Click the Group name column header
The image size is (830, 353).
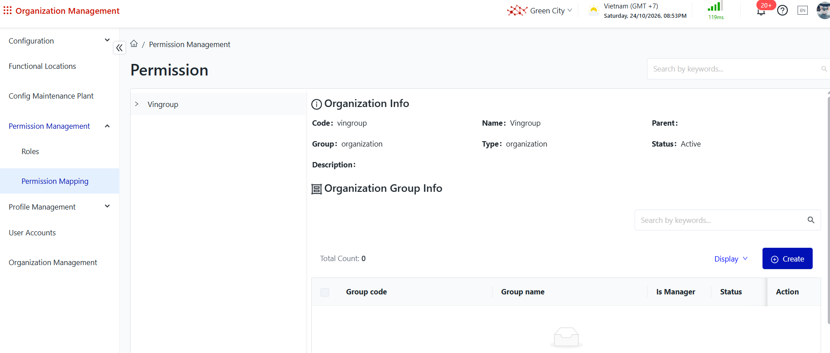523,292
